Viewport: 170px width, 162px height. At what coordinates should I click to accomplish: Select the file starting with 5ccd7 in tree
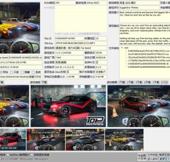point(148,54)
